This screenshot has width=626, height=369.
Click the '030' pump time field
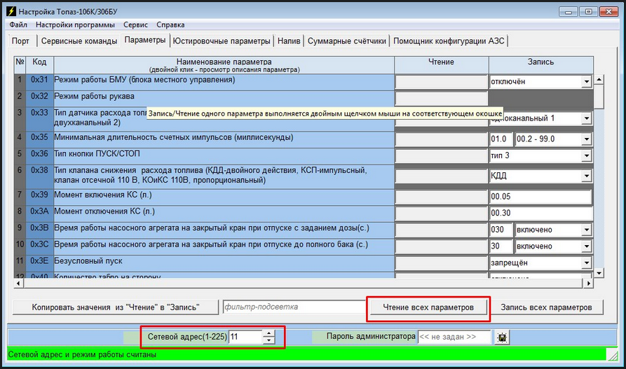point(501,230)
